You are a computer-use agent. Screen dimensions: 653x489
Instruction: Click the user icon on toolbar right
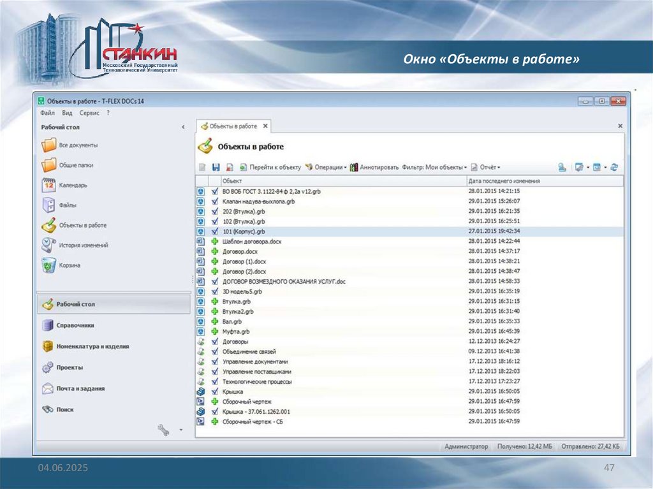coord(562,168)
